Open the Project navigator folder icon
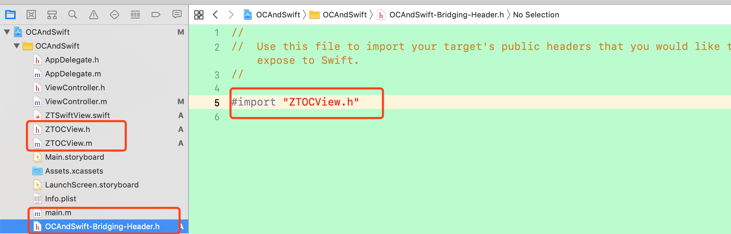 10,15
